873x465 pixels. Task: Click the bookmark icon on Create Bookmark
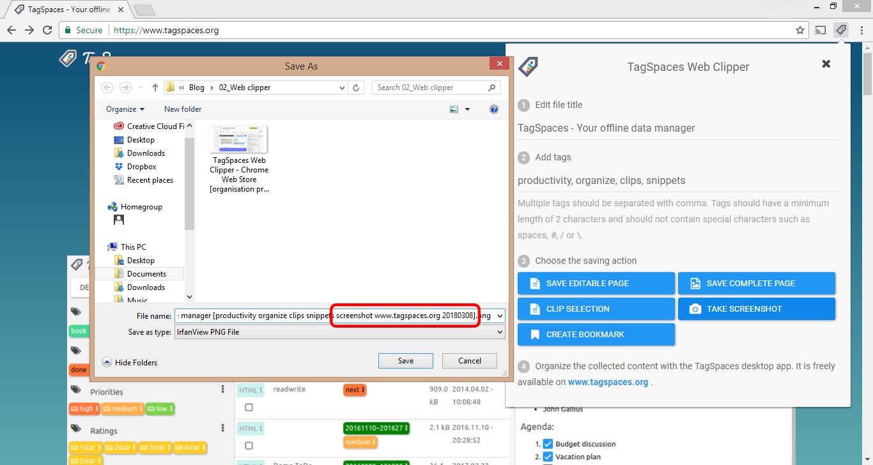point(536,334)
